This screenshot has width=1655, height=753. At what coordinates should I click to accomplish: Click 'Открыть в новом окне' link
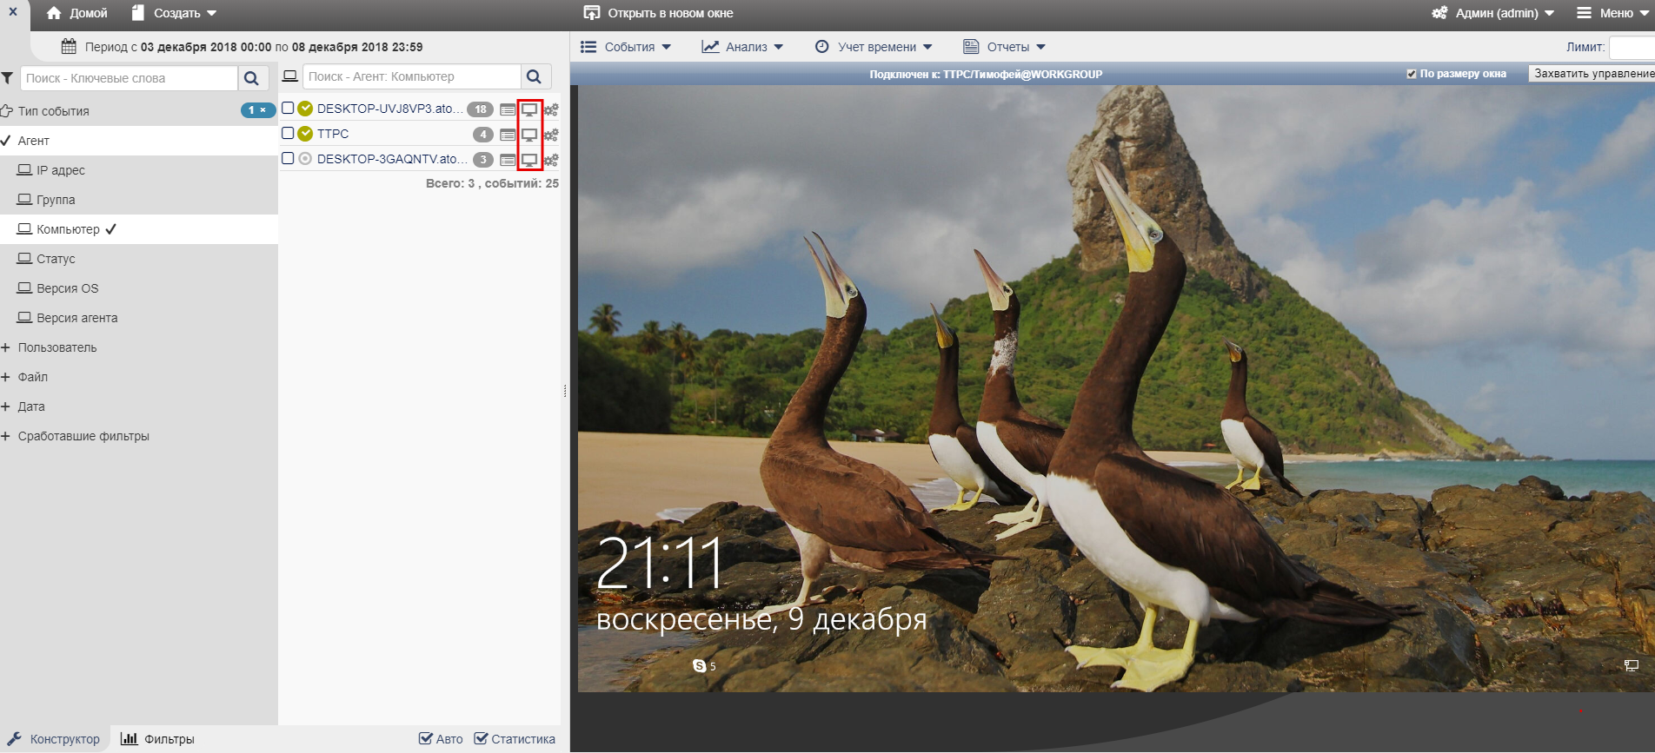click(x=659, y=13)
